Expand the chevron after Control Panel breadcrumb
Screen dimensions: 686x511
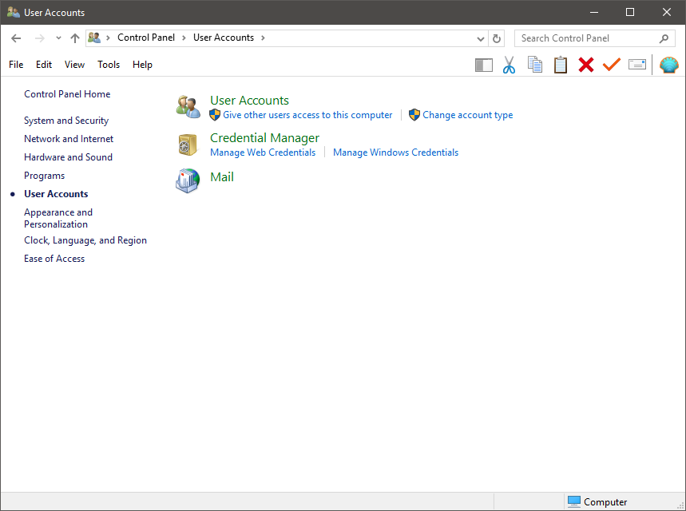pos(184,38)
